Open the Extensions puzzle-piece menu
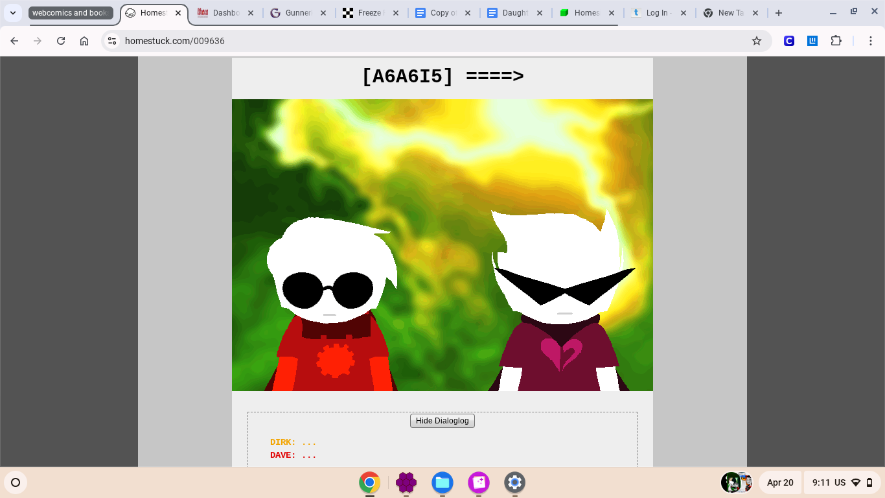The width and height of the screenshot is (885, 498). tap(836, 41)
